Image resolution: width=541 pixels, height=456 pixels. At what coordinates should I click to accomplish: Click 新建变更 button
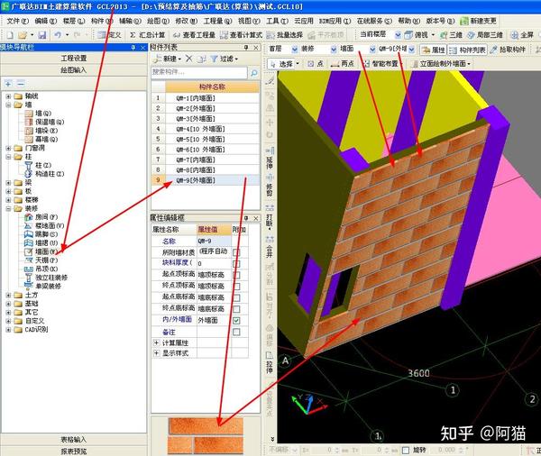click(x=479, y=21)
